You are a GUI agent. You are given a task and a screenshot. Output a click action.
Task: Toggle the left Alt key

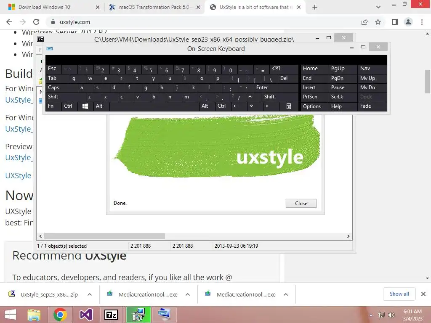click(101, 106)
